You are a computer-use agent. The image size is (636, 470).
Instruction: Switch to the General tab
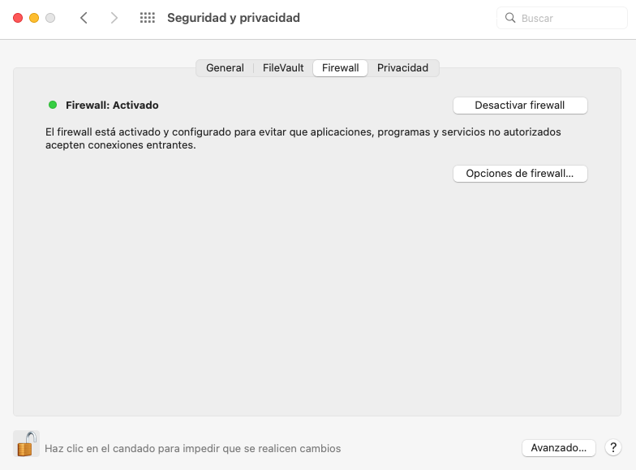[225, 68]
